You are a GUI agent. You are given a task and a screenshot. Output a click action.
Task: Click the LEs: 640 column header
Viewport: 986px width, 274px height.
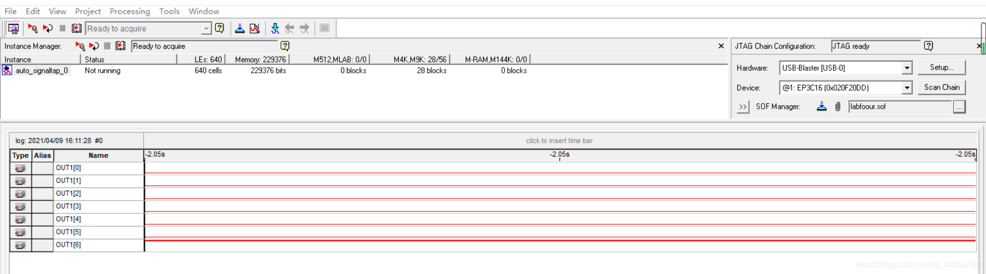[201, 60]
